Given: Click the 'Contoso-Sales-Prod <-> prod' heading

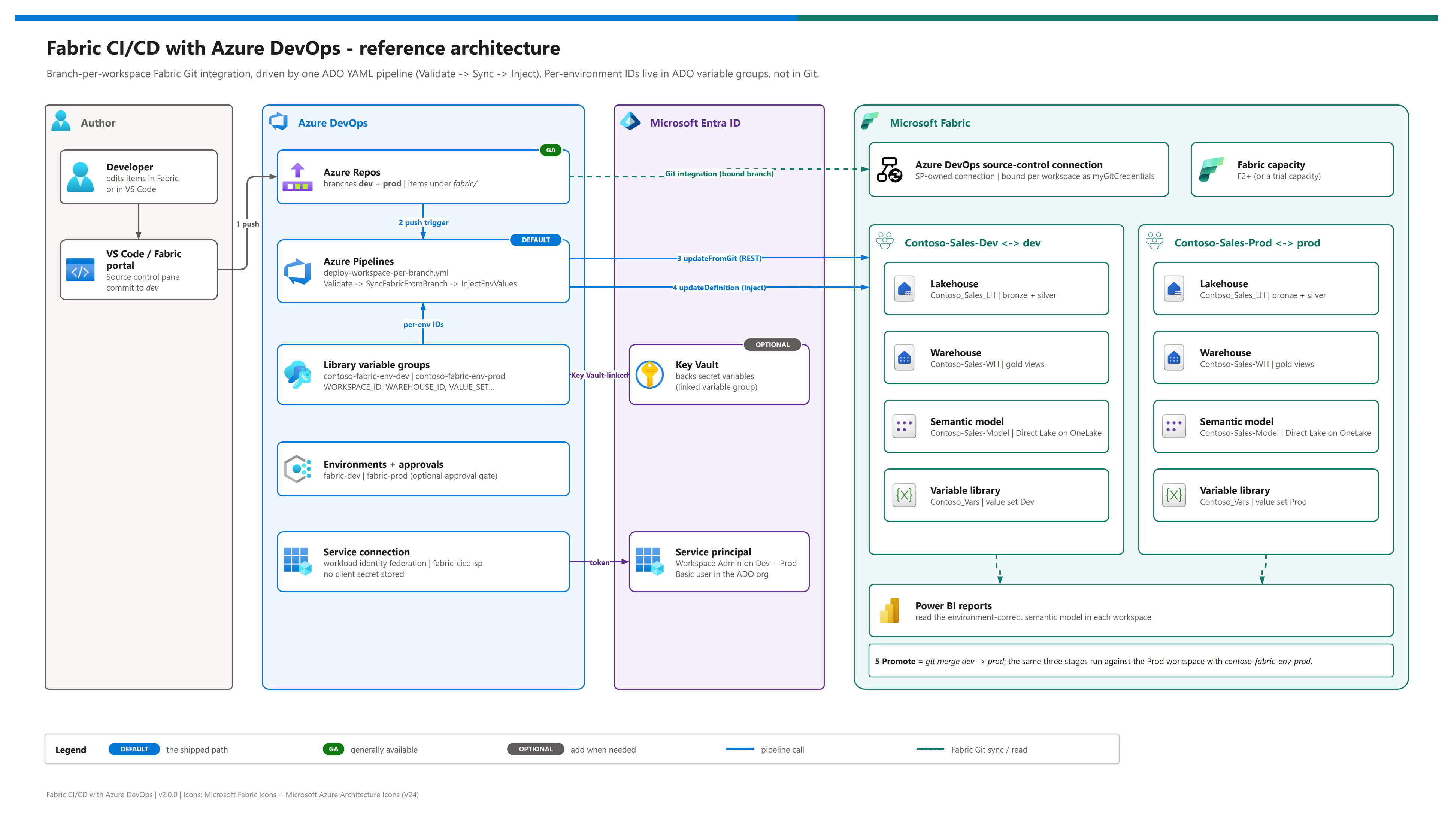Looking at the screenshot, I should [x=1247, y=243].
